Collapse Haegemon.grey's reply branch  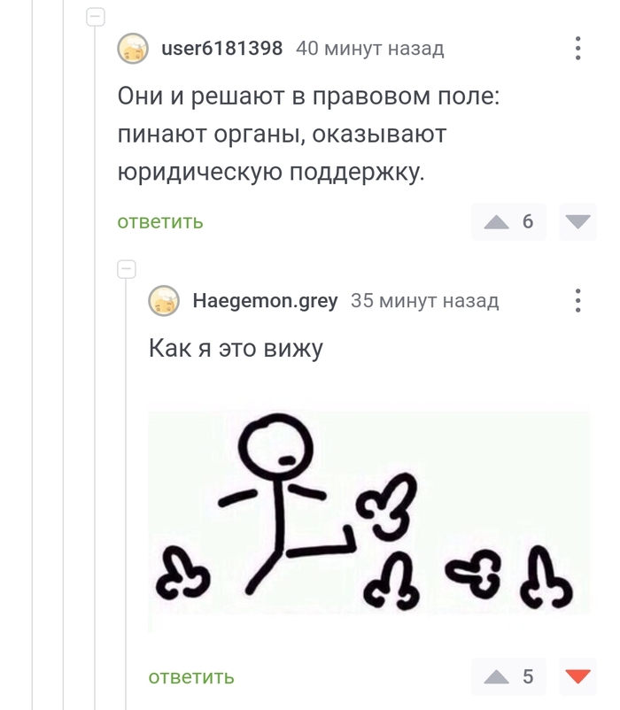coord(127,269)
